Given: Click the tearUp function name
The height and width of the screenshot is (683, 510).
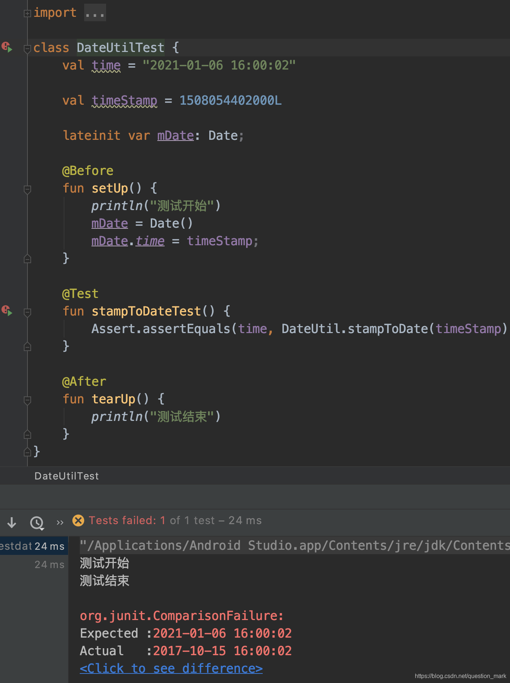Looking at the screenshot, I should pos(113,399).
